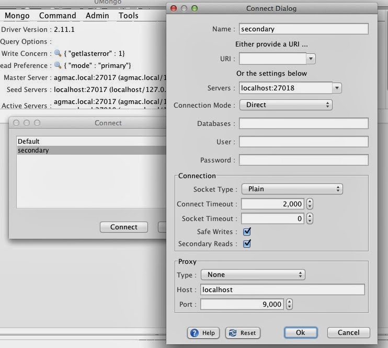Click Connect in the Connect window
388x348 pixels.
pyautogui.click(x=124, y=227)
